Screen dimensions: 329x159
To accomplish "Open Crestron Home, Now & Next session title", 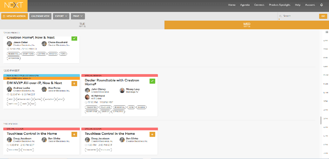I will [x=31, y=38].
